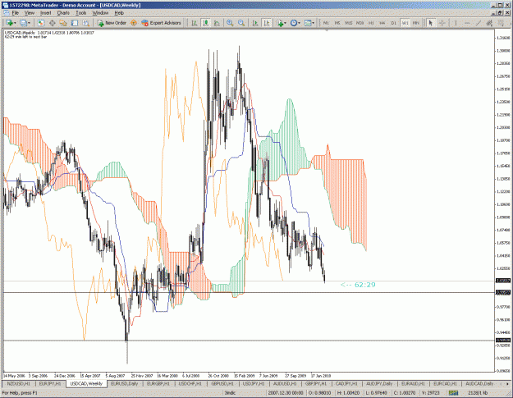Switch to the CADJPY,H1 chart tab
This screenshot has height=398, width=513.
tap(347, 383)
